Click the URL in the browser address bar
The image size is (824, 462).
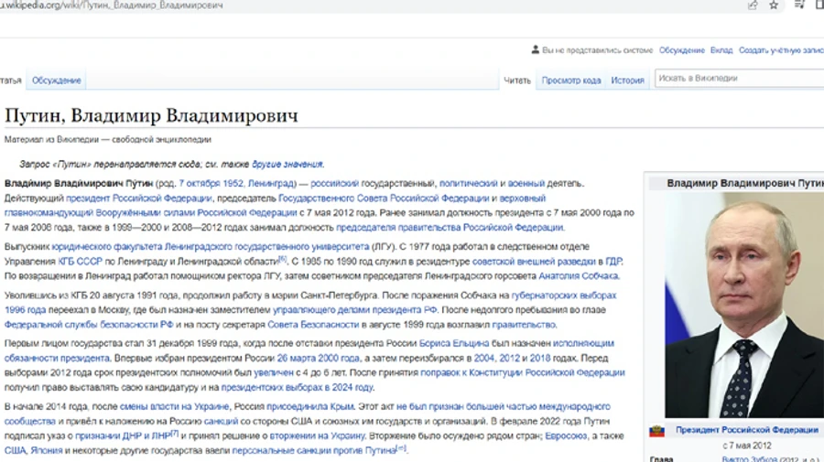click(112, 5)
